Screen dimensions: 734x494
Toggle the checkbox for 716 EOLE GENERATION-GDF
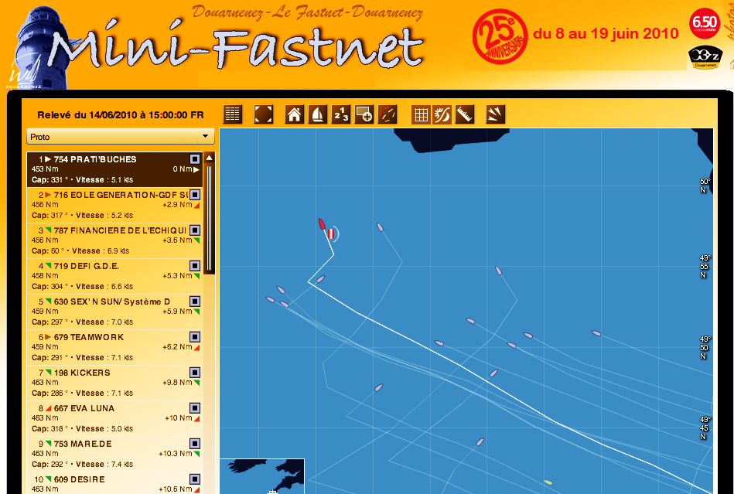195,195
